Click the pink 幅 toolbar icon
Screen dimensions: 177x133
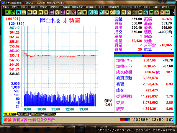73,12
